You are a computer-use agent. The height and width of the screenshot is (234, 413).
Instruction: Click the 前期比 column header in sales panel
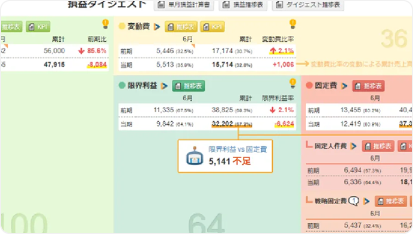click(x=97, y=39)
